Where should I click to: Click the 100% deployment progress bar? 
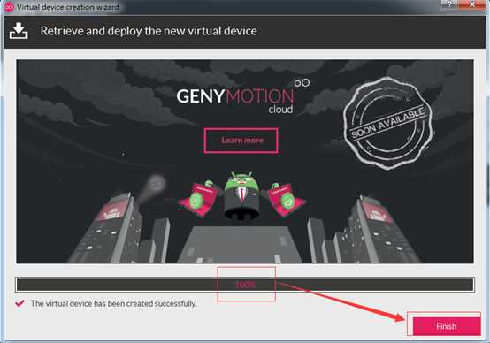click(245, 285)
